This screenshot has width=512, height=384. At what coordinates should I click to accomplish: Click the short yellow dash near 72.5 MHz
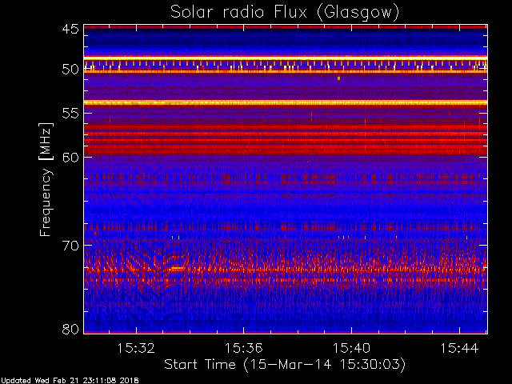click(178, 268)
